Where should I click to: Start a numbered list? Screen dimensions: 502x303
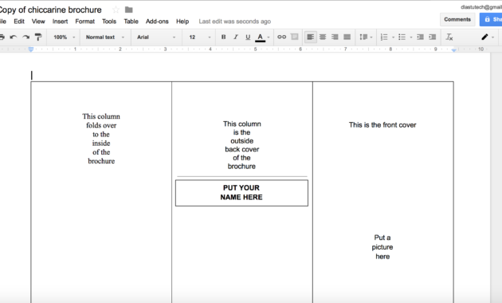point(384,37)
